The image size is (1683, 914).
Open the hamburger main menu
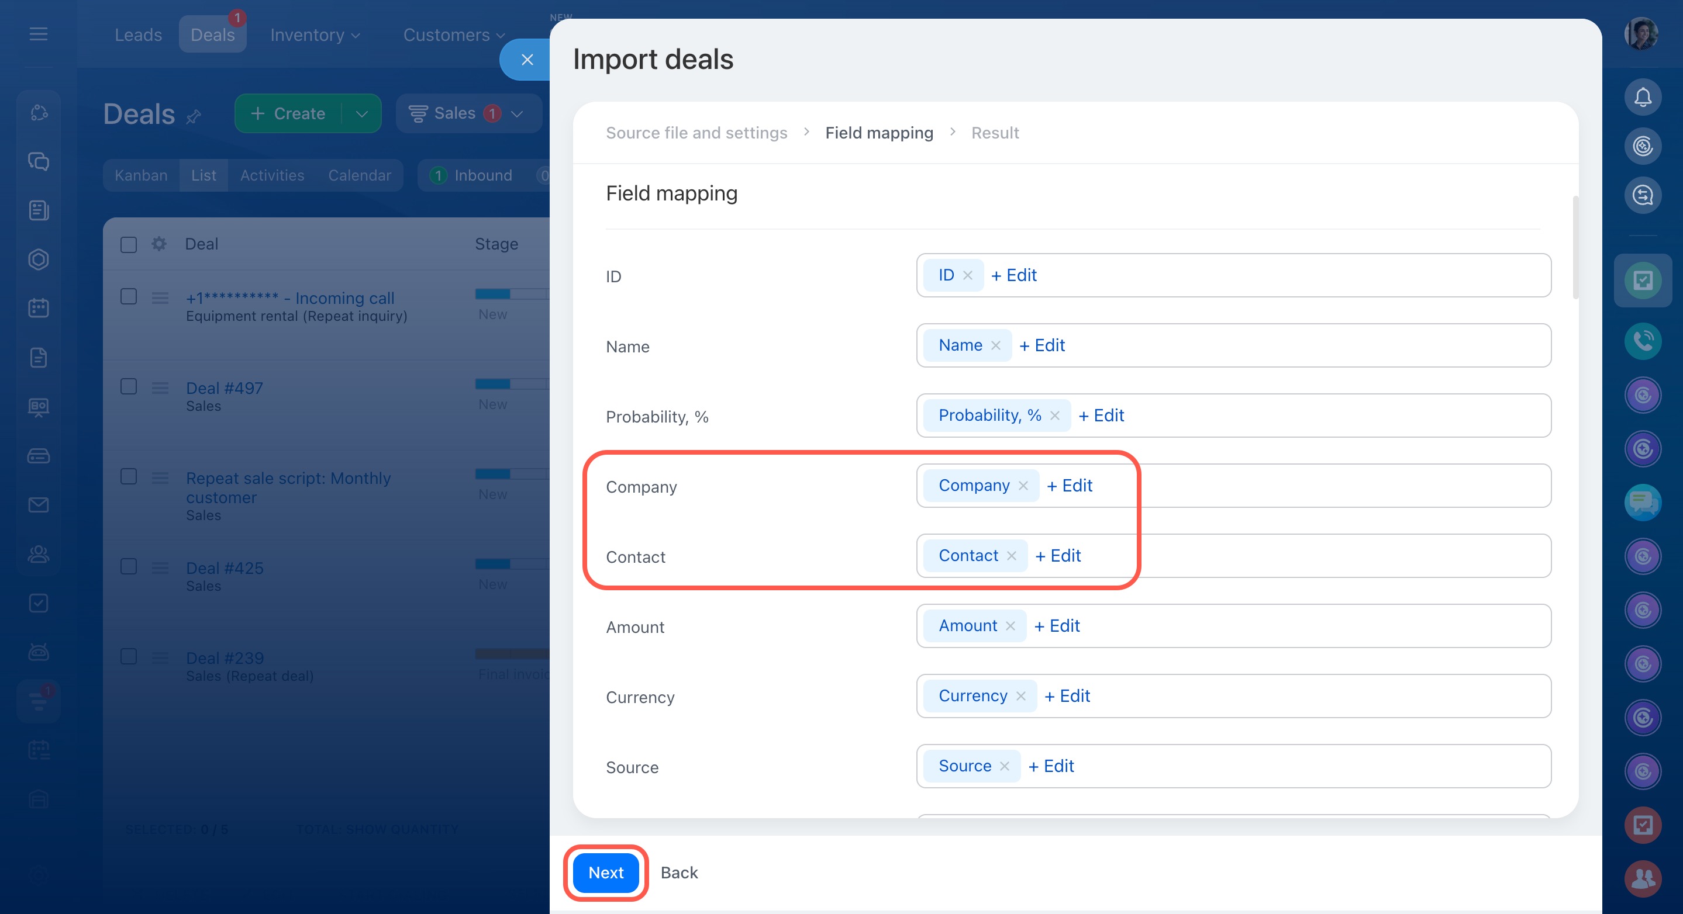click(39, 34)
